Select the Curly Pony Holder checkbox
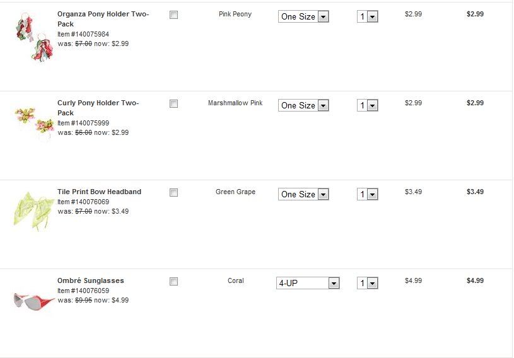The width and height of the screenshot is (514, 358). [174, 104]
